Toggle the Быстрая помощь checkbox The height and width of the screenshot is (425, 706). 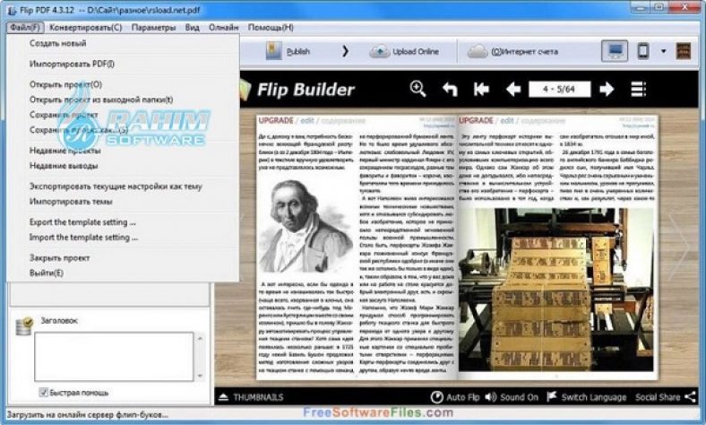(44, 393)
